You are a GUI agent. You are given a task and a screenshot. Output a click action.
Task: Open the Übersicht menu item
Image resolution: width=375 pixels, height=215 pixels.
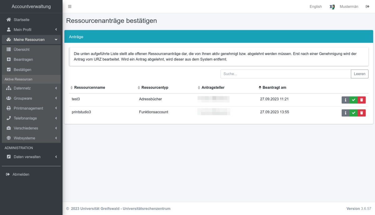(x=22, y=50)
